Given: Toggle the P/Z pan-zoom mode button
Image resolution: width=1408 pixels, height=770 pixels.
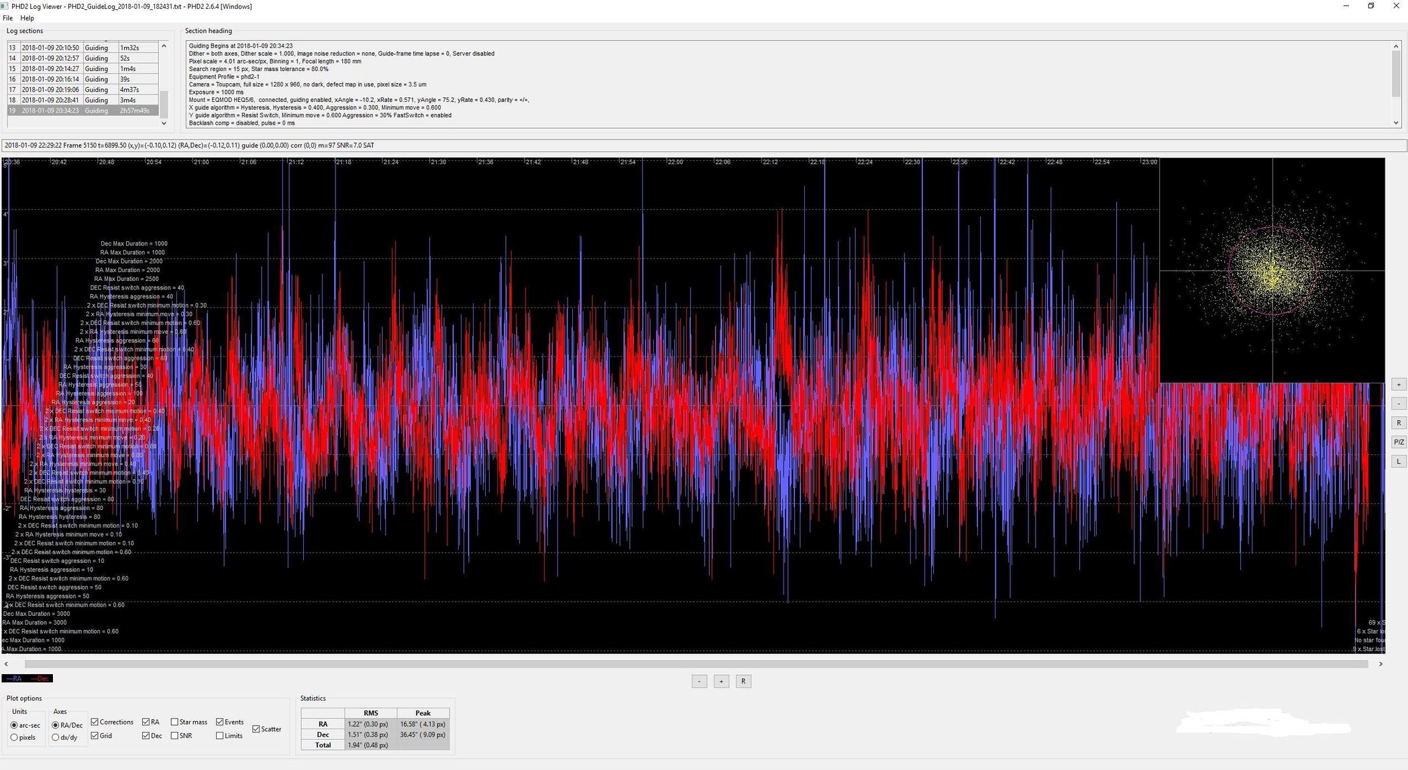Looking at the screenshot, I should tap(1398, 442).
